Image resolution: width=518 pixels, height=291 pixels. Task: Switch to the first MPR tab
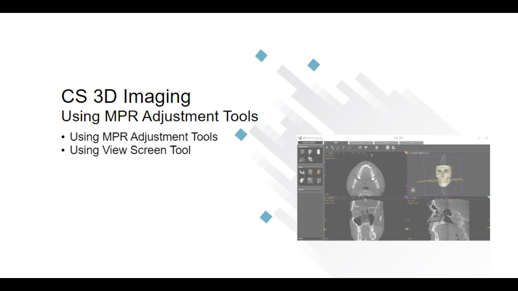[x=336, y=143]
